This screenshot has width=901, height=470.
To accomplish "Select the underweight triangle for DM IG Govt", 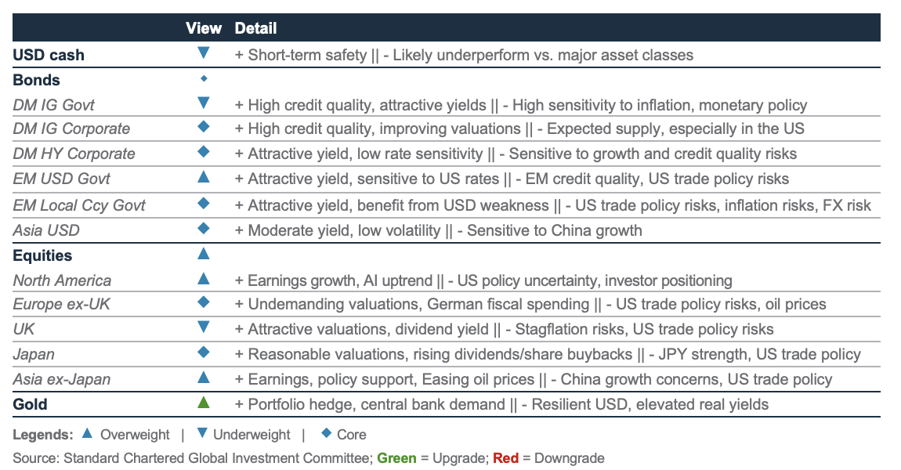I will click(x=204, y=103).
